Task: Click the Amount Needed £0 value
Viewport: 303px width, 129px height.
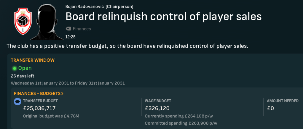Action: click(x=270, y=108)
